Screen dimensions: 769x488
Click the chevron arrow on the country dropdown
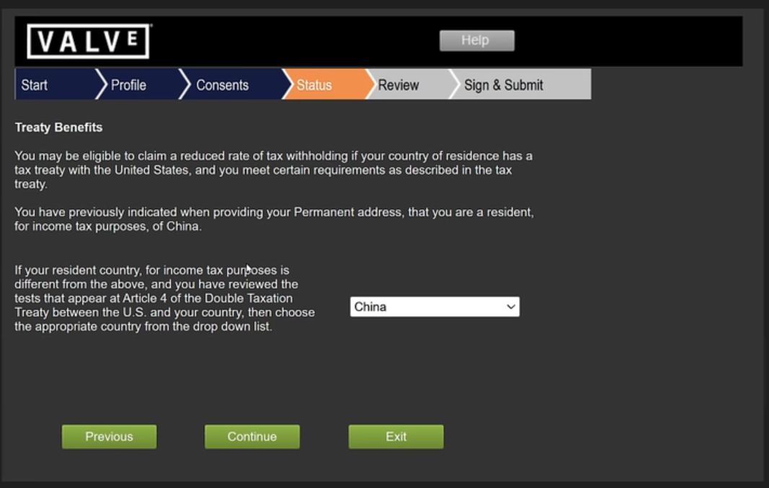[x=511, y=306]
